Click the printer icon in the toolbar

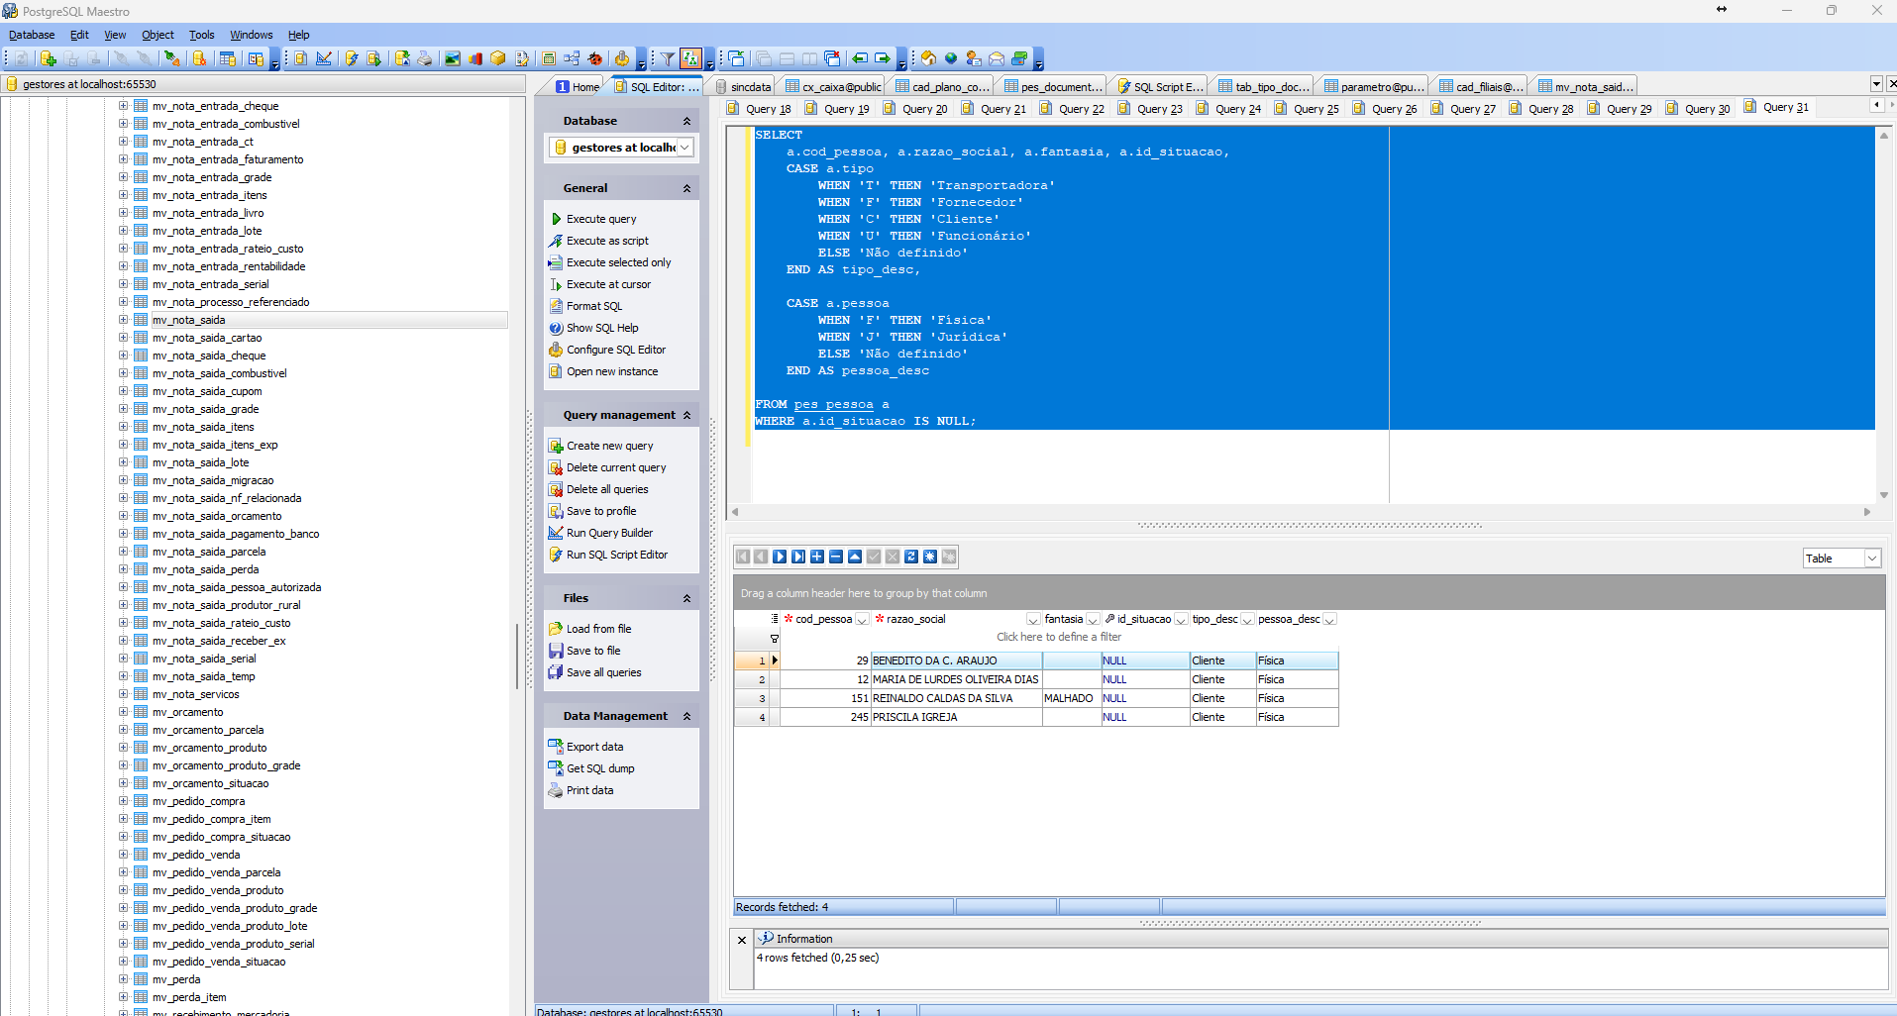coord(425,59)
